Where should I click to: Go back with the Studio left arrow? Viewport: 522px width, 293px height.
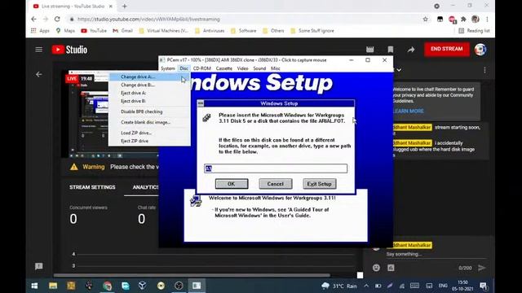click(x=39, y=74)
